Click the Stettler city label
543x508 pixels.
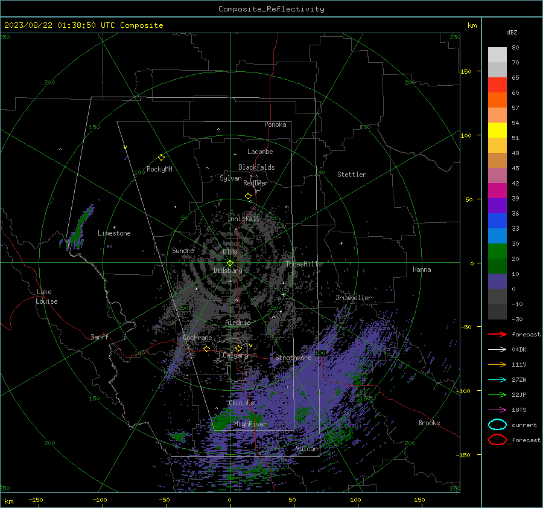352,175
